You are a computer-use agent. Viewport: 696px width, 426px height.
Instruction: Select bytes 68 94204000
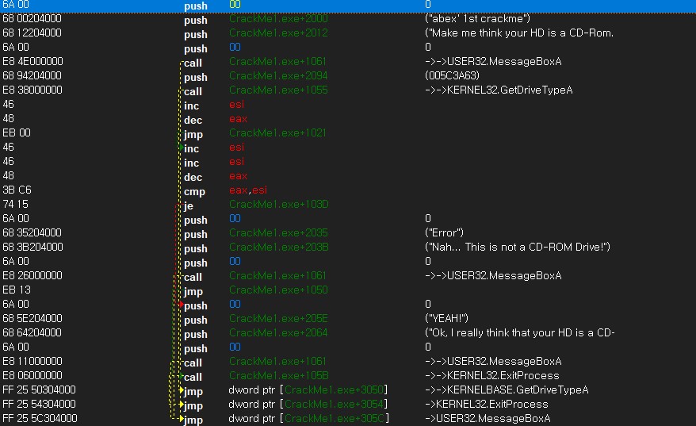(x=32, y=75)
